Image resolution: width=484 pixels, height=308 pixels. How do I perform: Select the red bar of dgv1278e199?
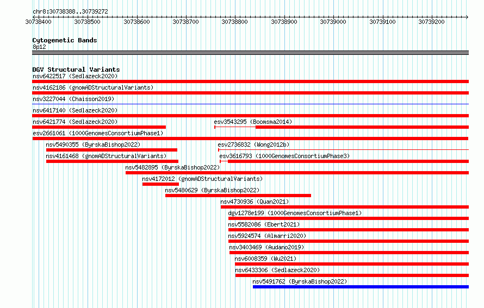[349, 218]
